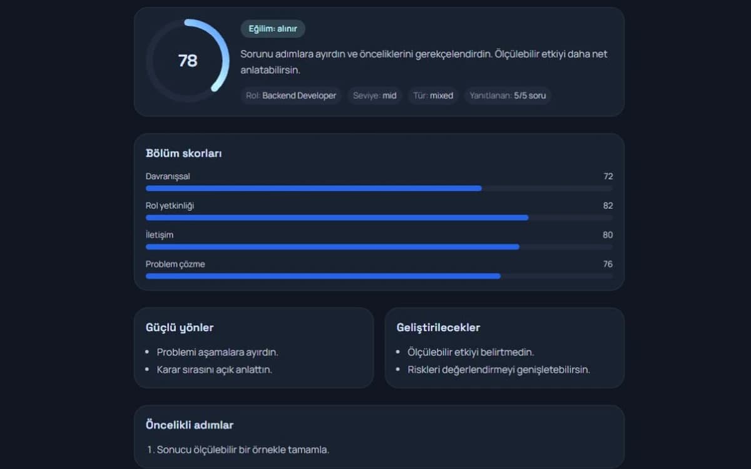Click the "Davranışsal" section label
This screenshot has height=469, width=751.
[168, 176]
